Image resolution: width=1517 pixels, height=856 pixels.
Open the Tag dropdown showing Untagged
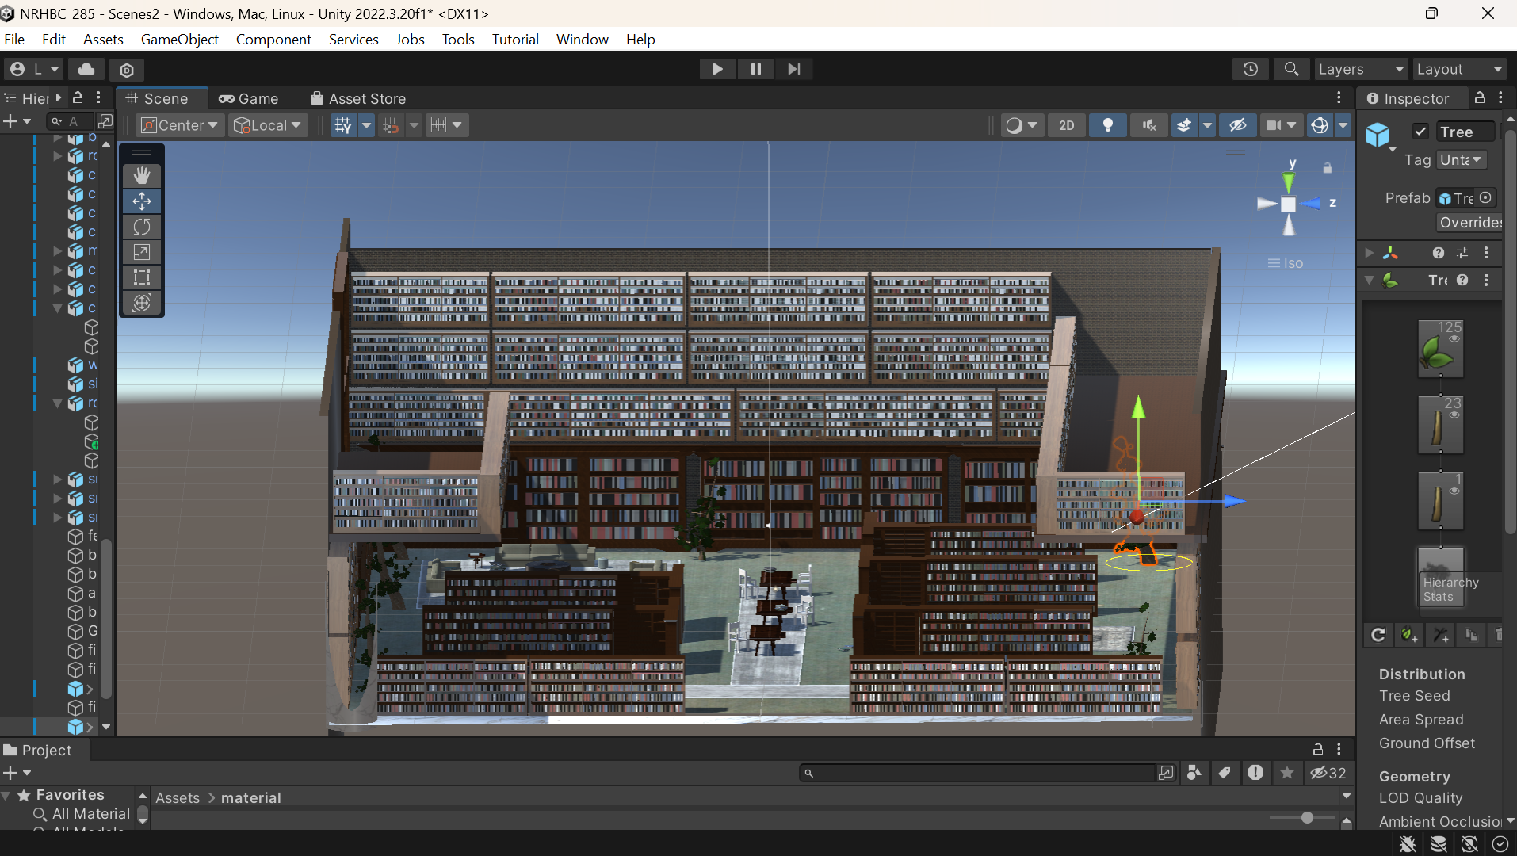tap(1462, 160)
